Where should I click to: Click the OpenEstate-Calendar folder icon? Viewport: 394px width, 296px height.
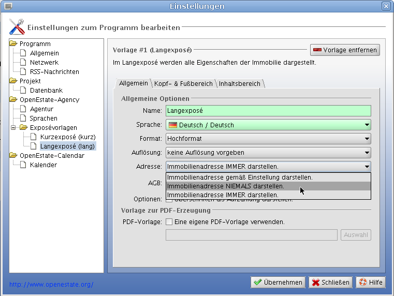(x=13, y=155)
